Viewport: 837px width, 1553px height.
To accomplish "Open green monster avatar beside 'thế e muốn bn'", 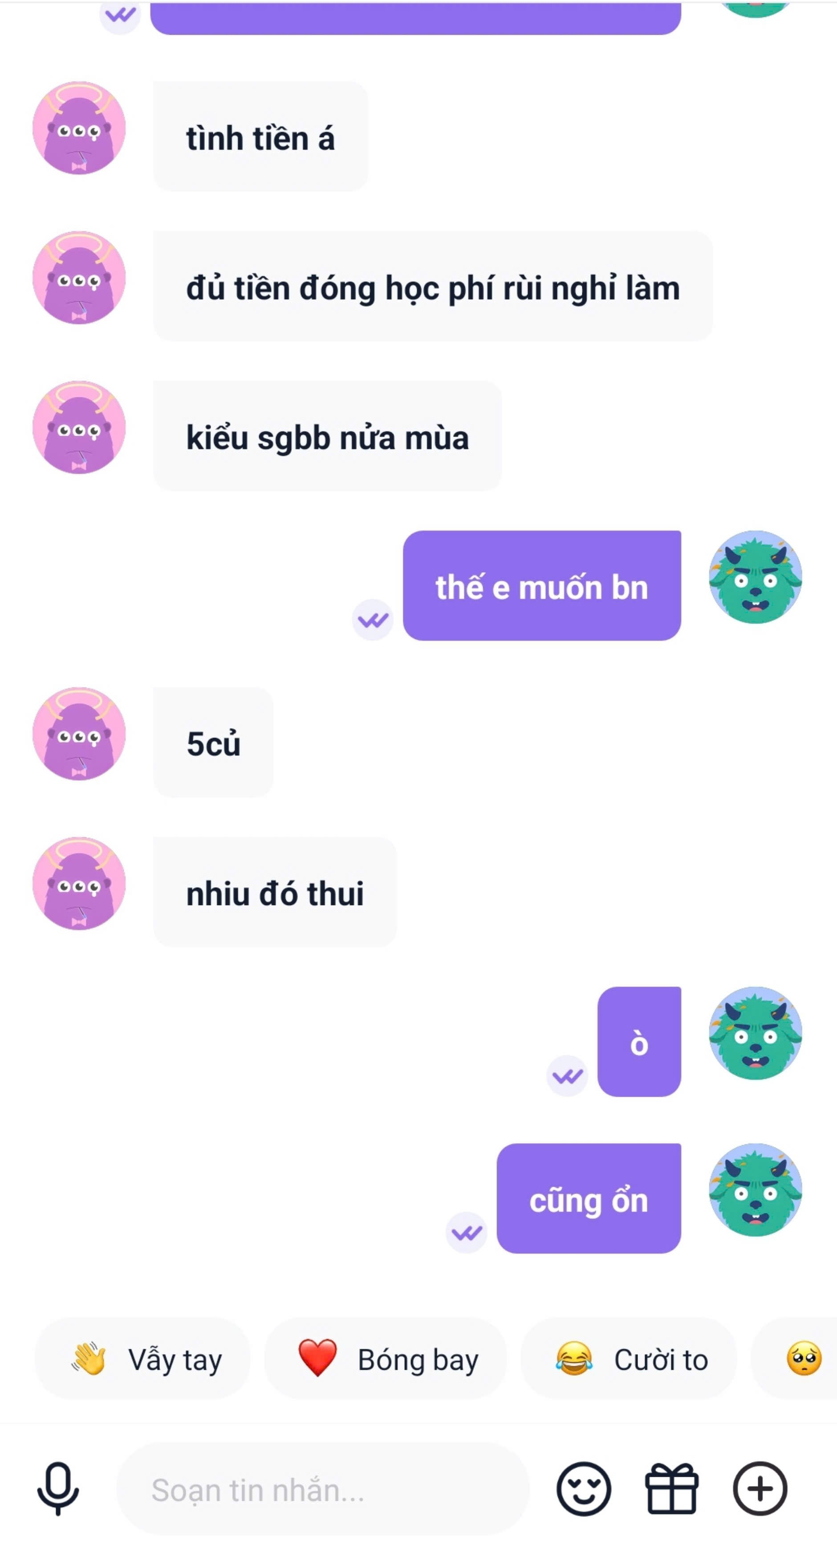I will click(755, 577).
